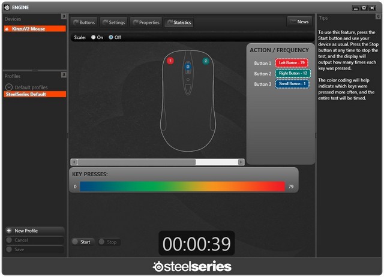Select the Statistics tab
This screenshot has height=277, width=384.
179,23
